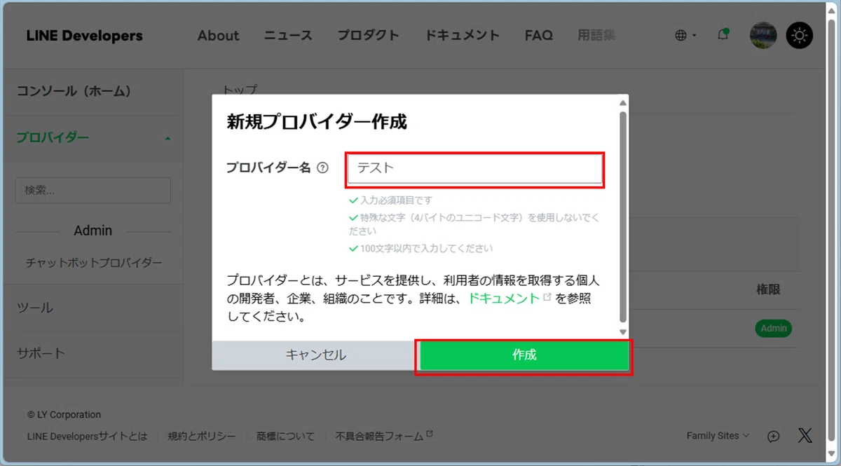This screenshot has height=466, width=841.
Task: Click the green 作成 button
Action: 524,355
